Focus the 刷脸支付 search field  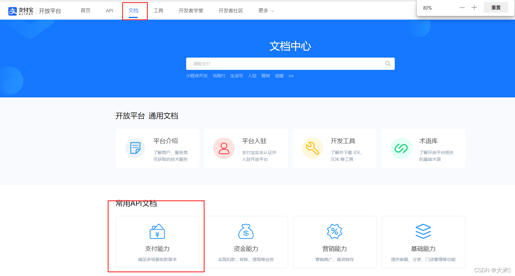290,64
